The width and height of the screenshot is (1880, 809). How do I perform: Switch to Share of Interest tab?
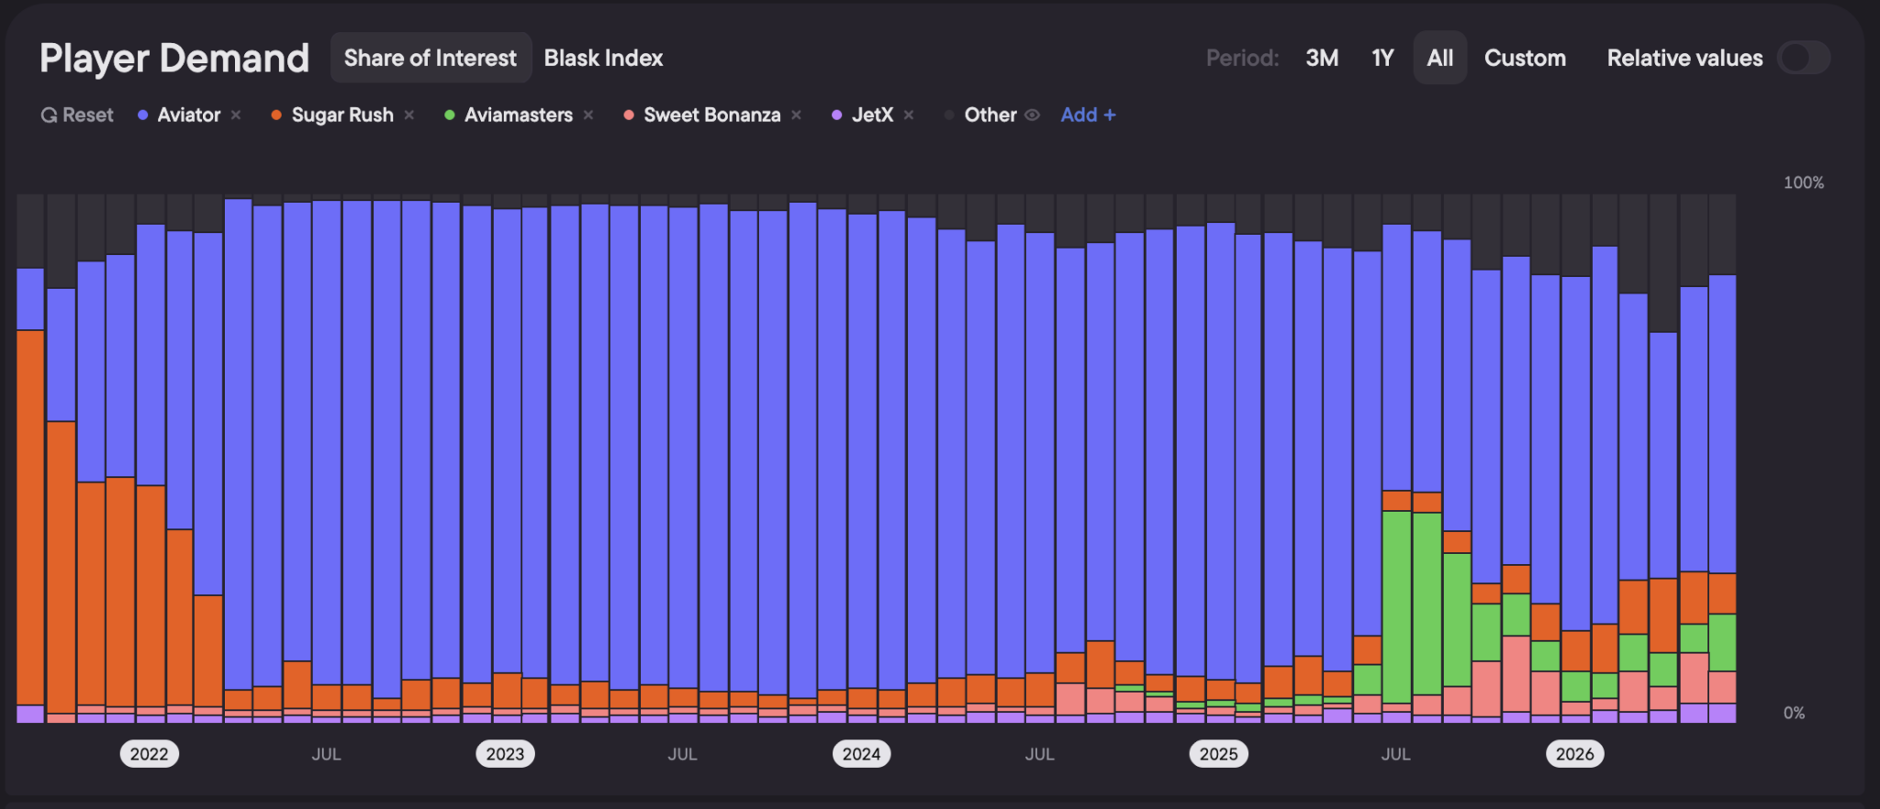(x=431, y=58)
